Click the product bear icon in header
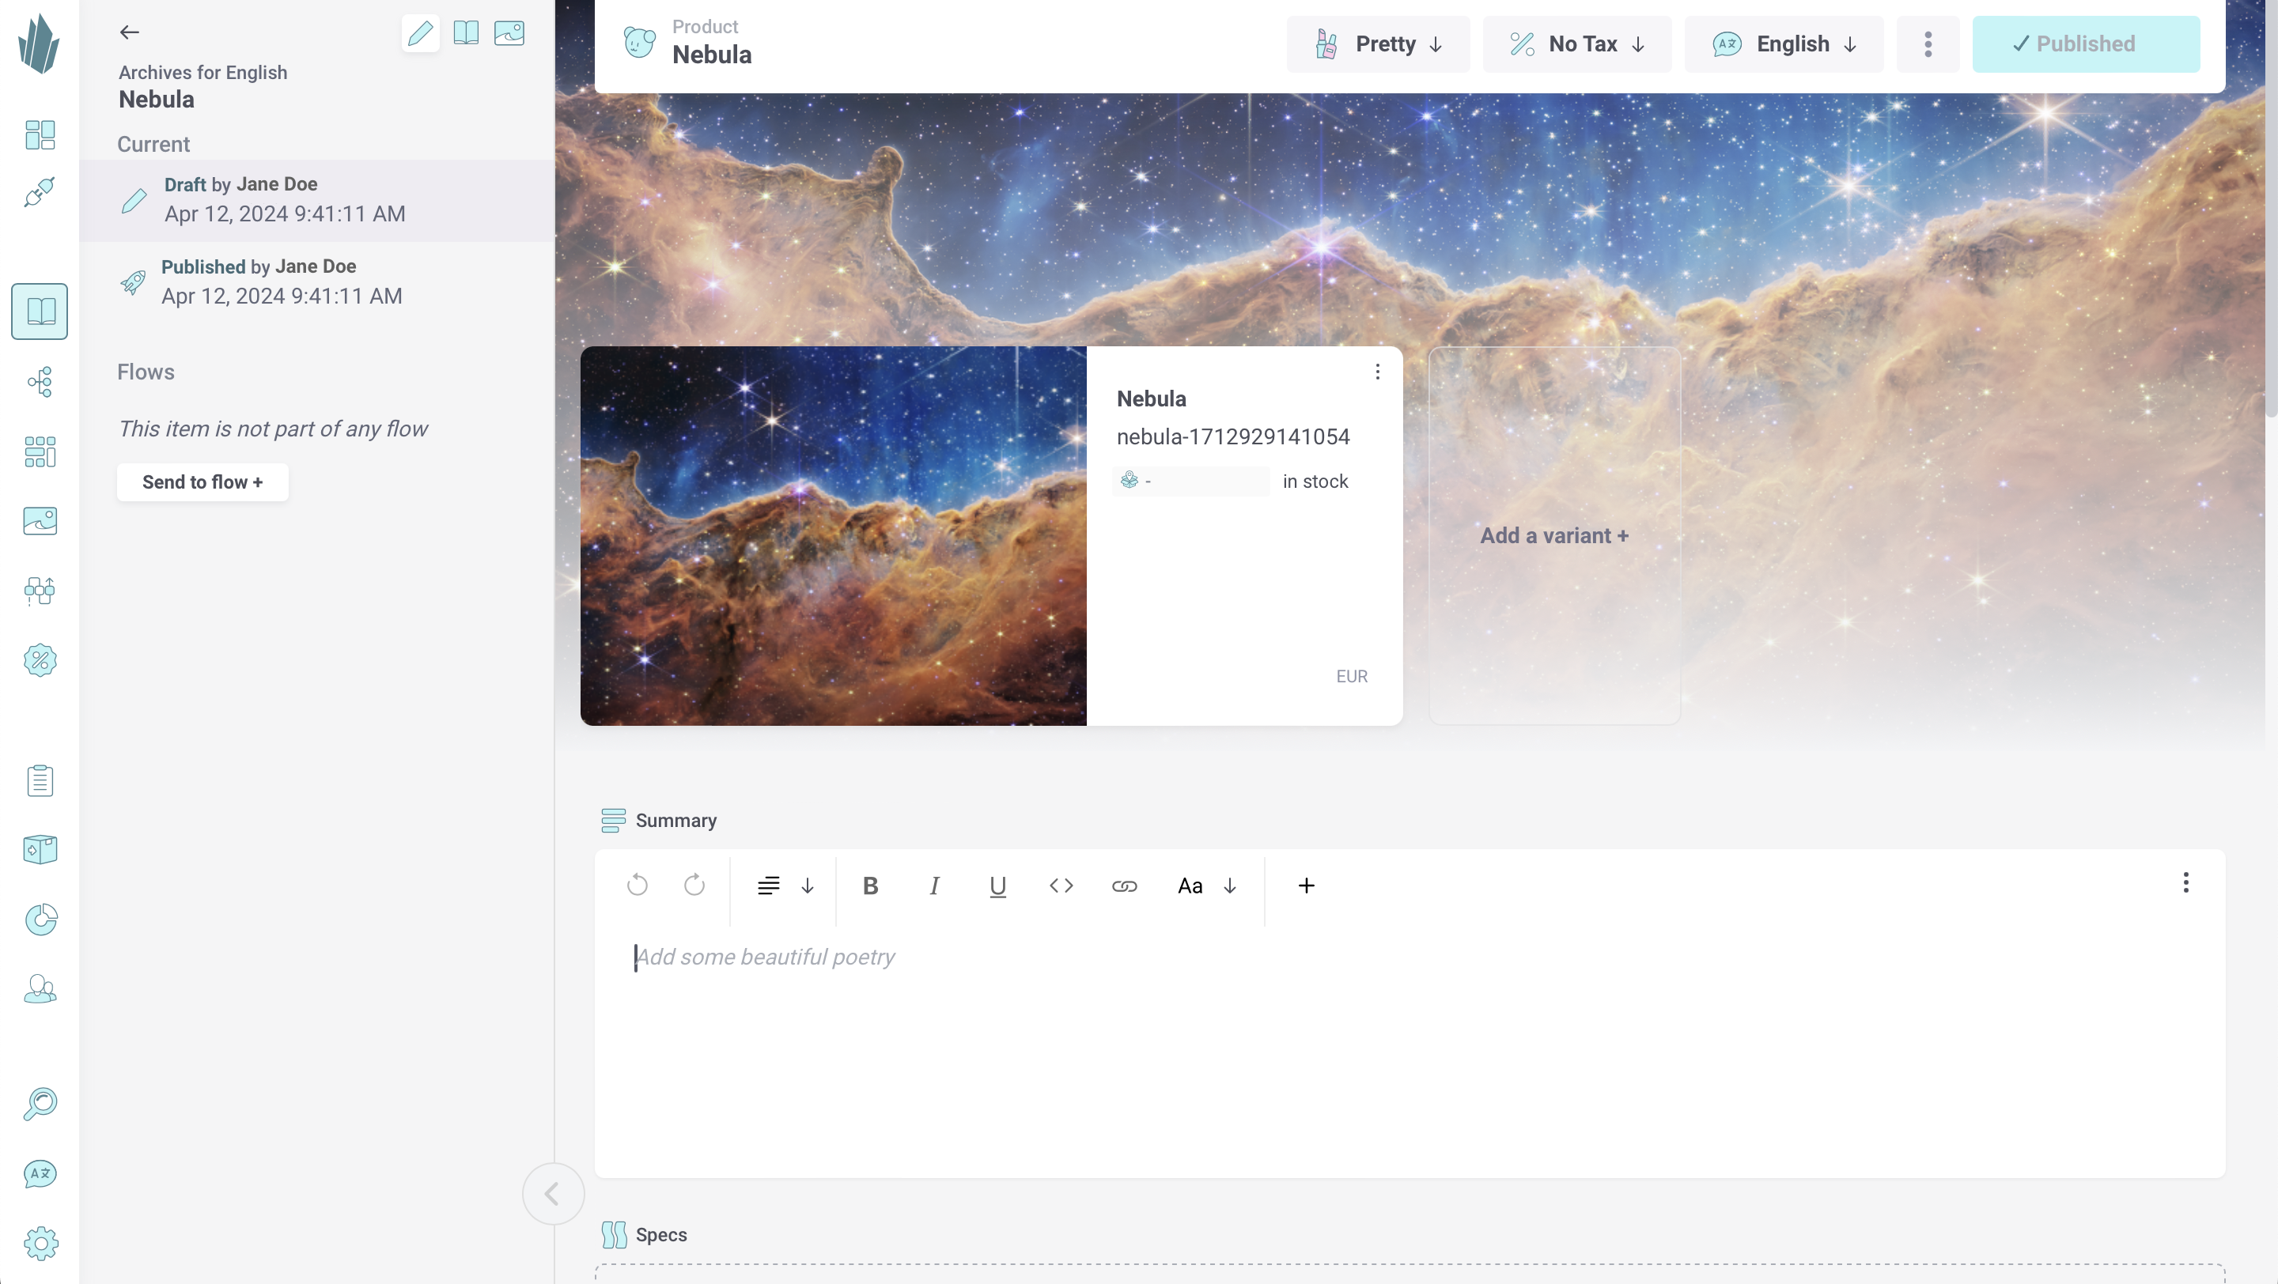 (x=639, y=43)
